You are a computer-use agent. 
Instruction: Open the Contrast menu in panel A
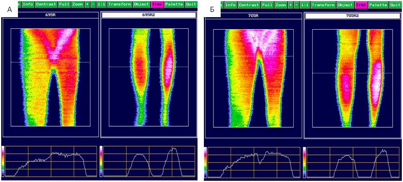tap(46, 4)
